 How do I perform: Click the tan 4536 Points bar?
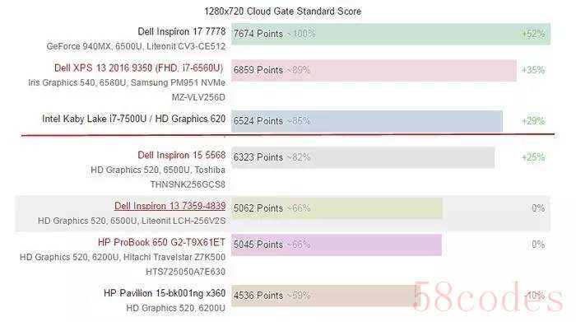326,295
